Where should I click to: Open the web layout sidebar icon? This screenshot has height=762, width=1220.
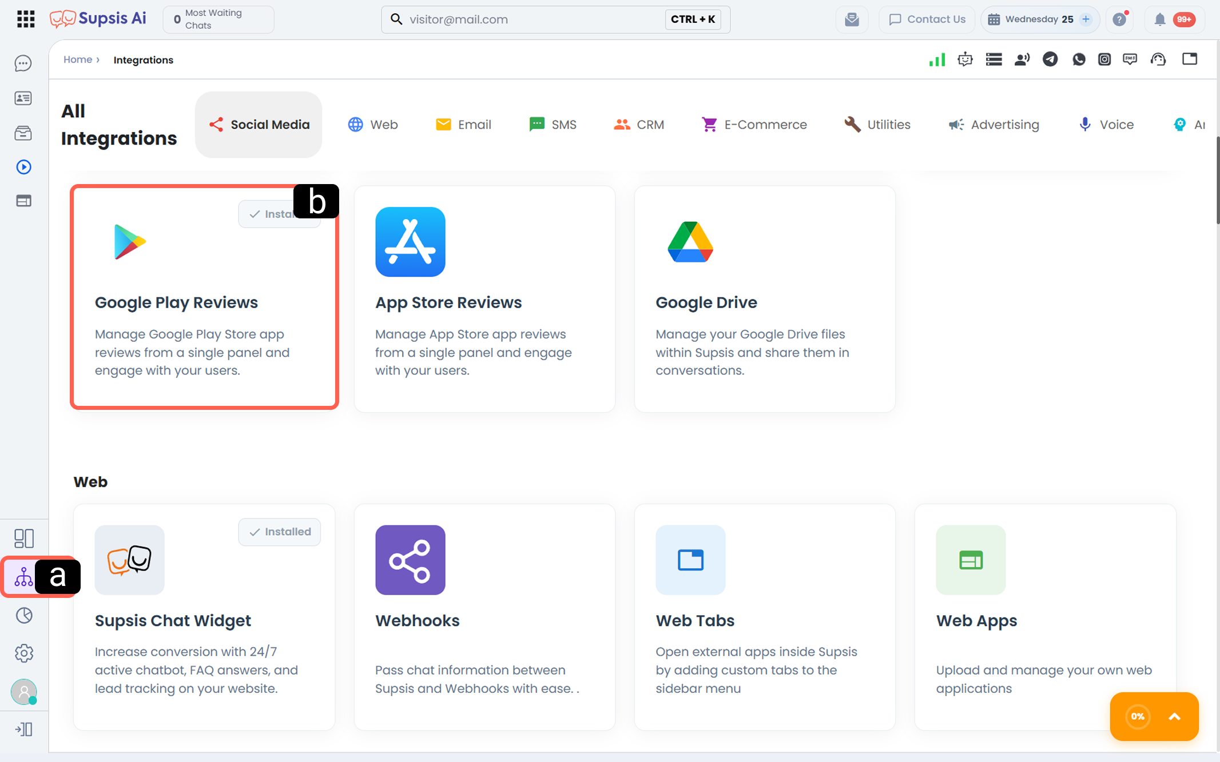tap(23, 201)
